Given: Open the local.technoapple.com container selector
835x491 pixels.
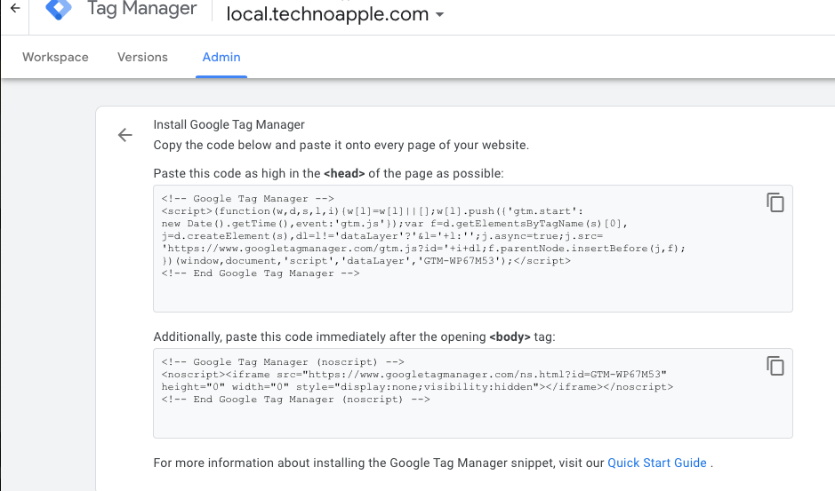Looking at the screenshot, I should click(326, 14).
